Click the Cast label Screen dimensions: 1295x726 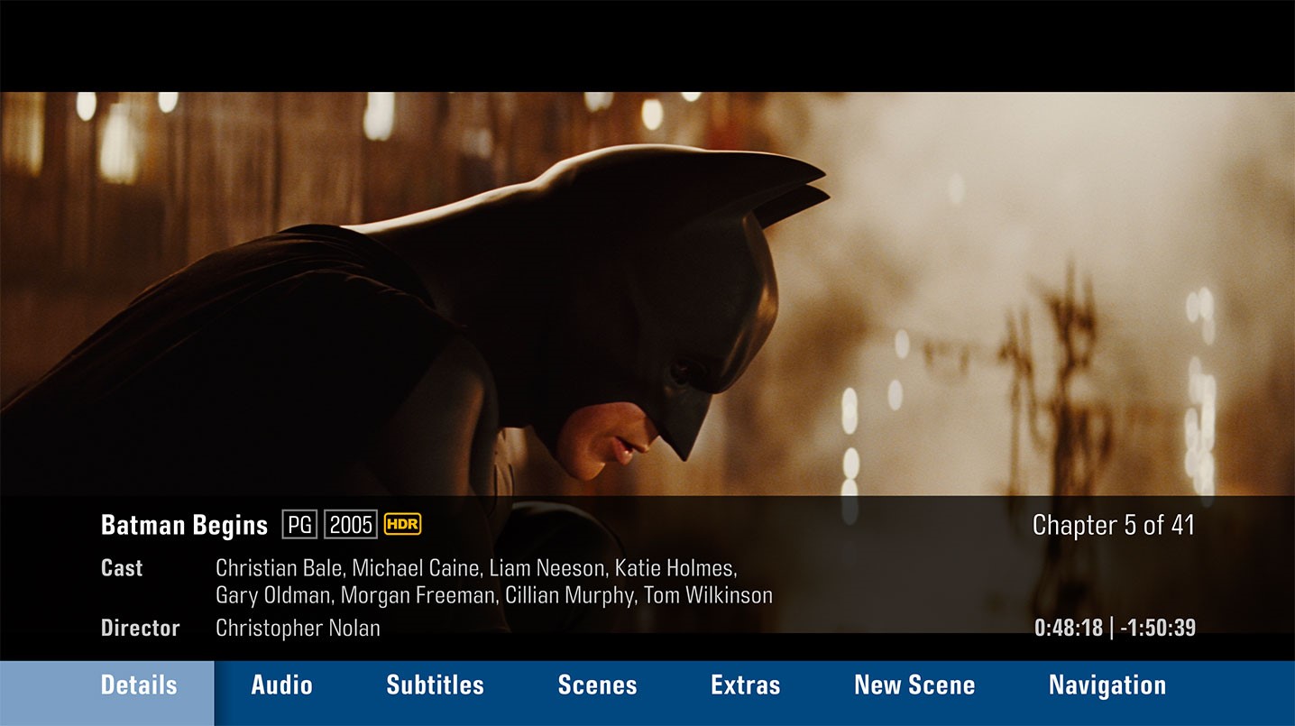pos(122,569)
